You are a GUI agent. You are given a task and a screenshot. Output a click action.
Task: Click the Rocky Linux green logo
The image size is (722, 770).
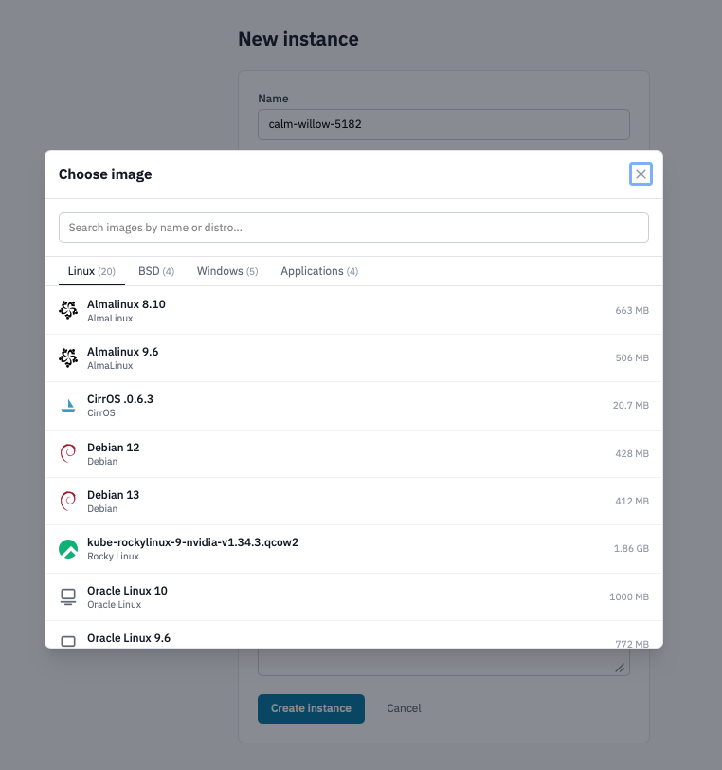pyautogui.click(x=68, y=548)
